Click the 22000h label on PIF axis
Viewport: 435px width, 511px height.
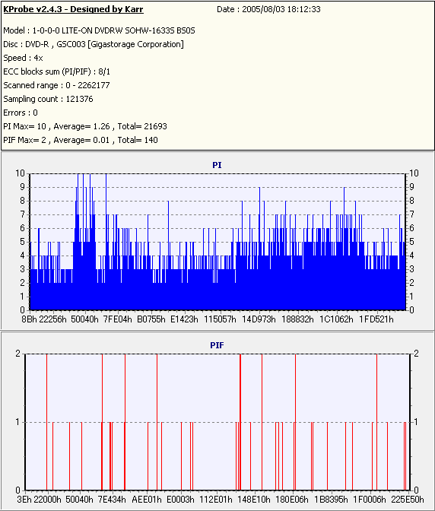pyautogui.click(x=48, y=500)
